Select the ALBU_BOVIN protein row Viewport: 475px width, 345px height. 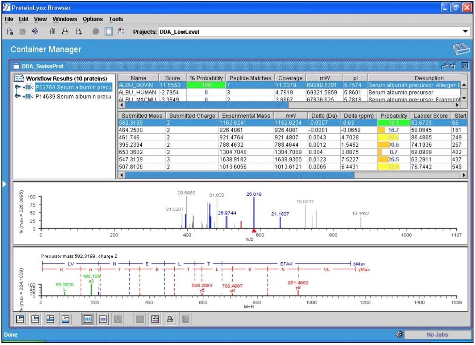coord(289,85)
